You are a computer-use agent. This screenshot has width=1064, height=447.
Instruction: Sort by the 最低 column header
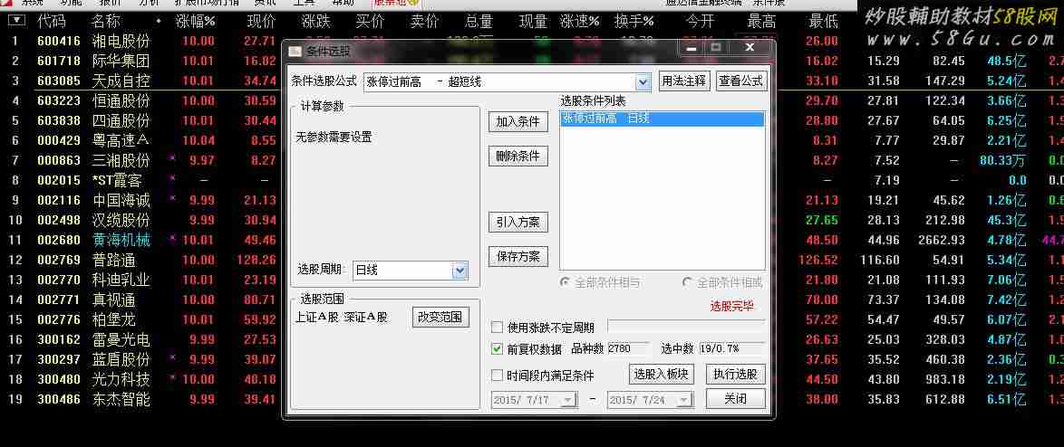tap(823, 21)
